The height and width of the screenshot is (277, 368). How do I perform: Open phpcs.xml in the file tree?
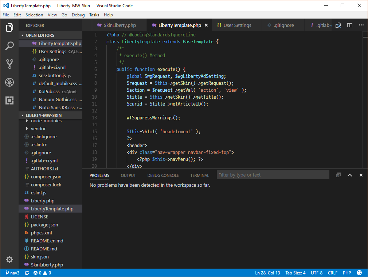click(50, 233)
